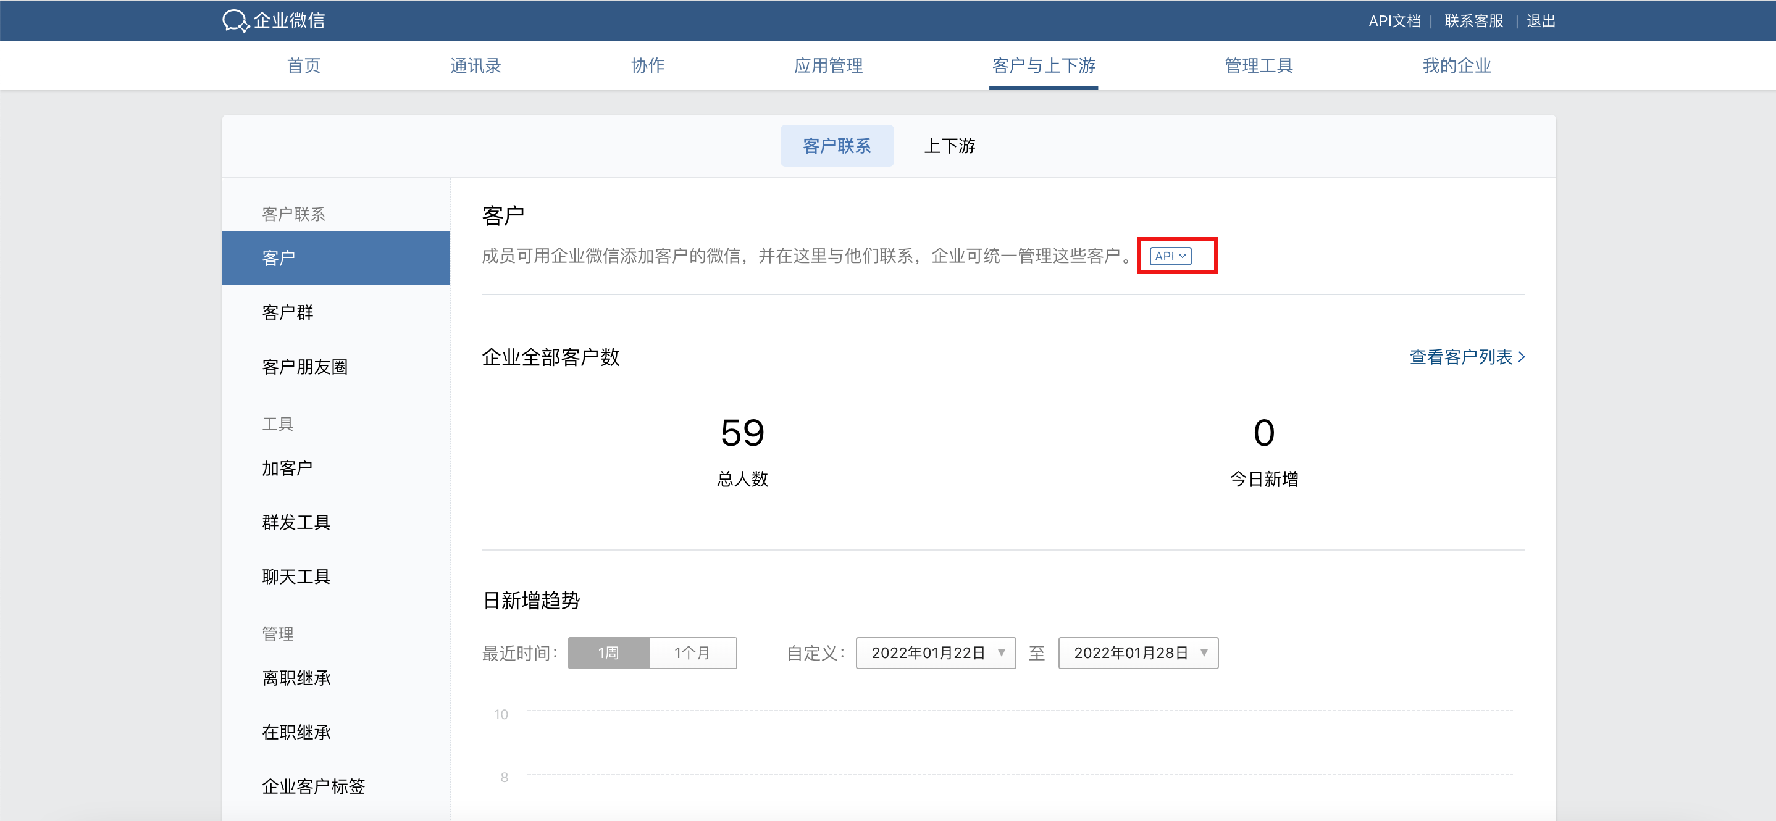Image resolution: width=1776 pixels, height=821 pixels.
Task: Open 管理工具 in top navigation
Action: point(1259,65)
